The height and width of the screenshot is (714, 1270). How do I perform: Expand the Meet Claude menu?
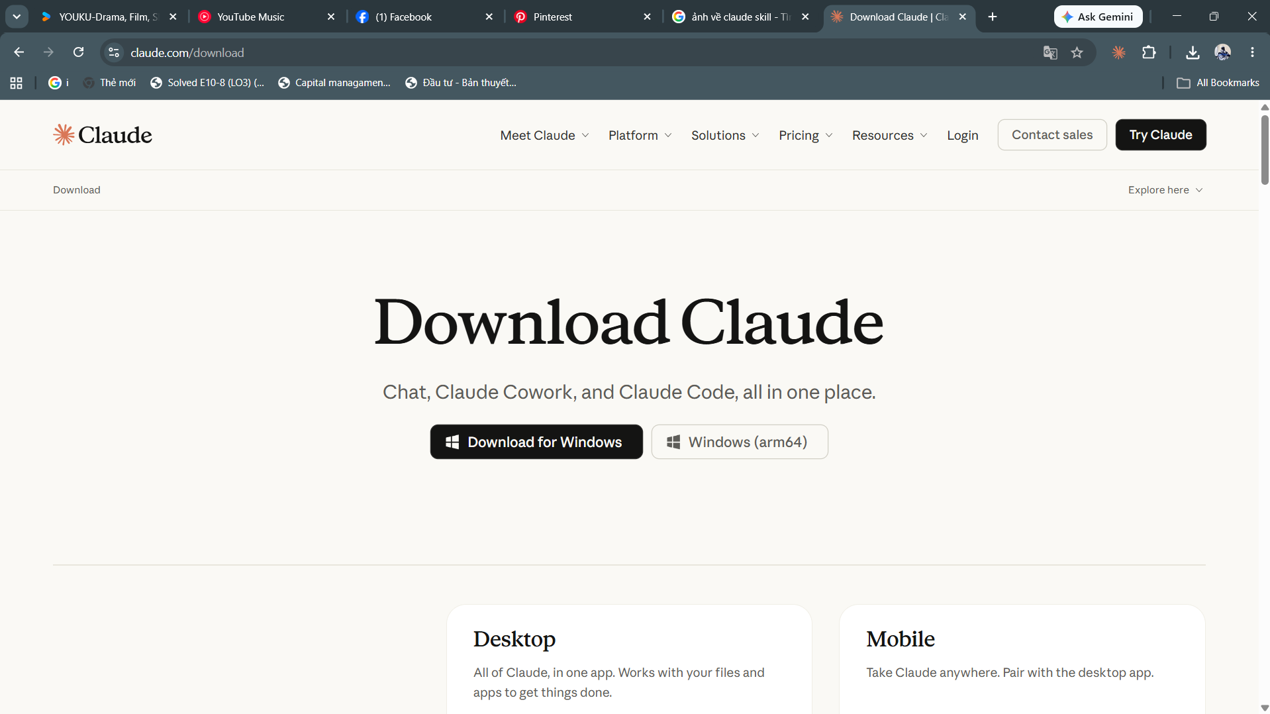pyautogui.click(x=544, y=135)
